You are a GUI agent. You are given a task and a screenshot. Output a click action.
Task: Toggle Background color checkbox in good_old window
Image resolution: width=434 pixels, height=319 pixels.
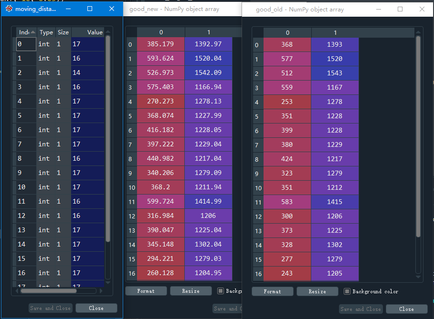tap(347, 291)
